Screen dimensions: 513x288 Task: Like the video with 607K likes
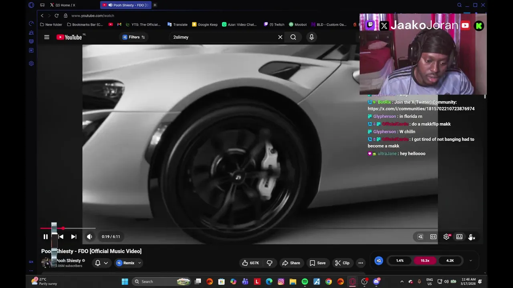pos(250,263)
